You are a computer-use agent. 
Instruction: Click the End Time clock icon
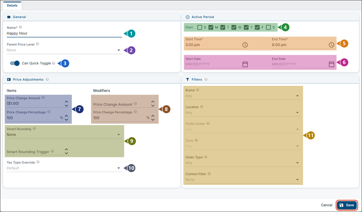[331, 45]
